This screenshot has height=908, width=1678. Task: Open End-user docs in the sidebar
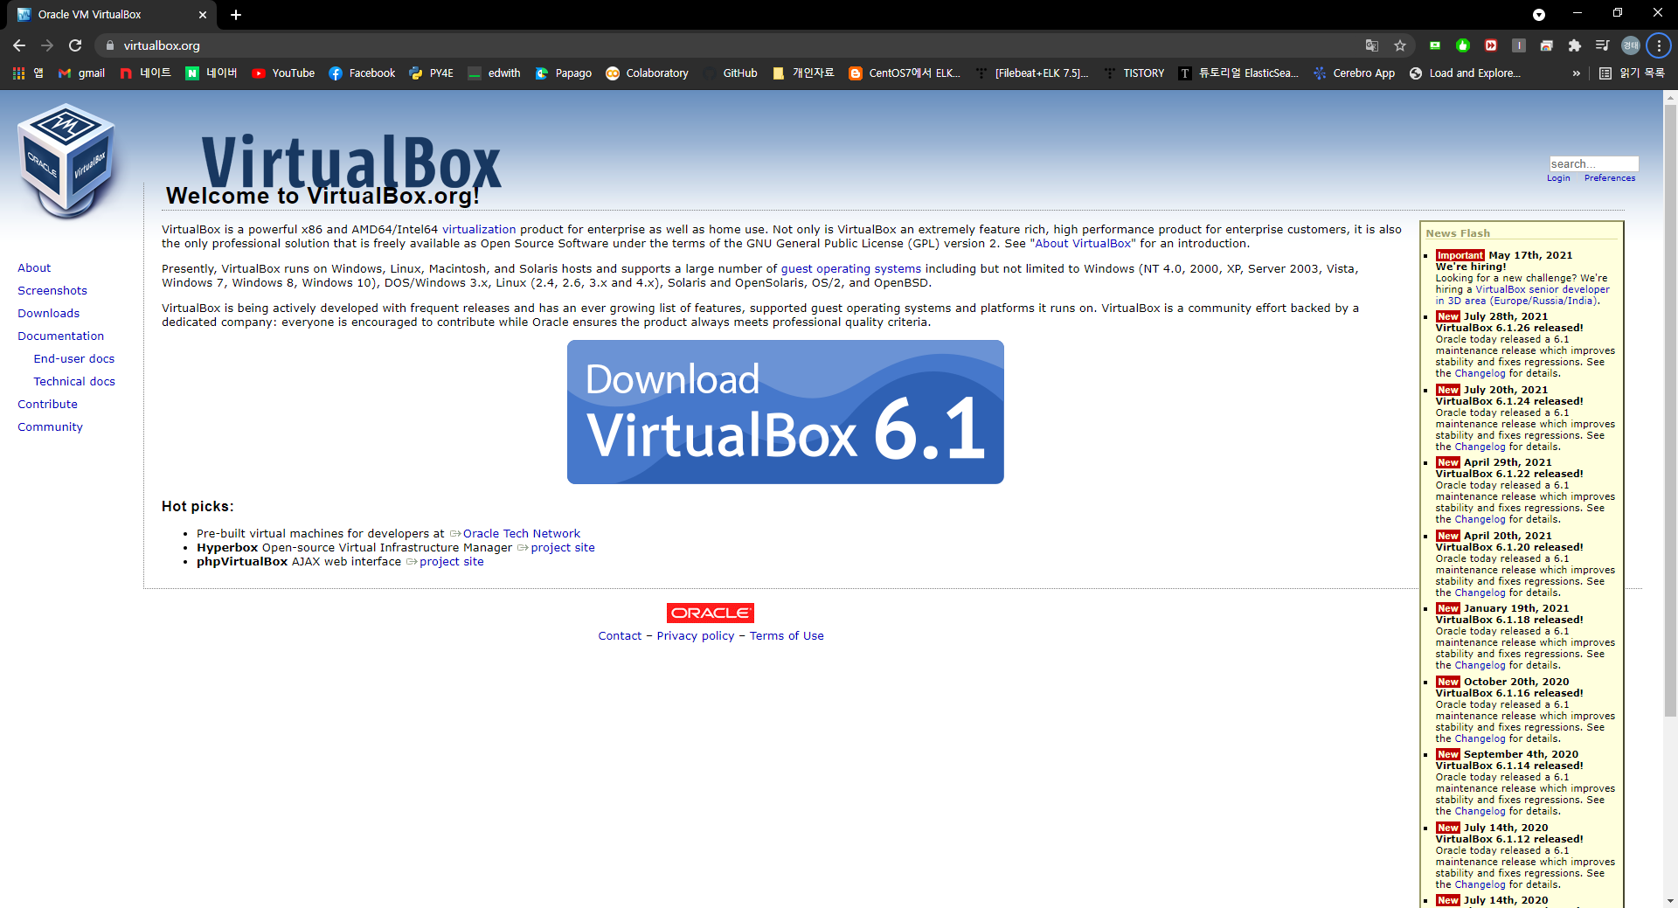tap(74, 358)
